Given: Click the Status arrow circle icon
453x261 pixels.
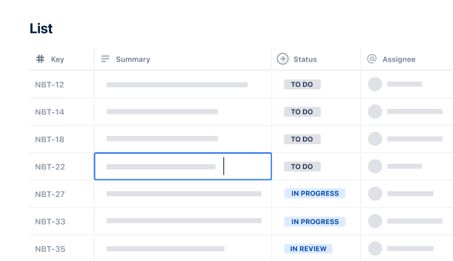Looking at the screenshot, I should [283, 59].
